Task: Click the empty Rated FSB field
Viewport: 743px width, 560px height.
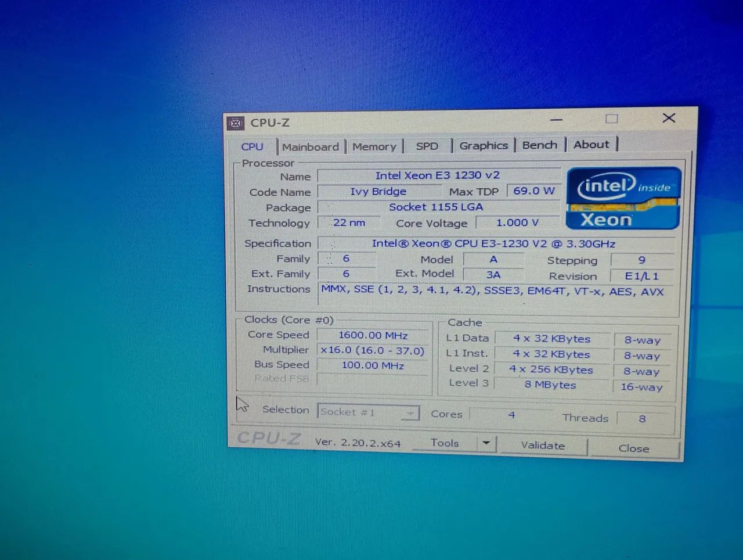Action: point(373,380)
